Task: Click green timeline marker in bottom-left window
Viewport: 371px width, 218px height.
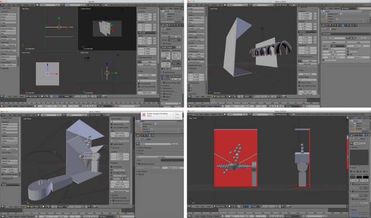Action: 23,211
